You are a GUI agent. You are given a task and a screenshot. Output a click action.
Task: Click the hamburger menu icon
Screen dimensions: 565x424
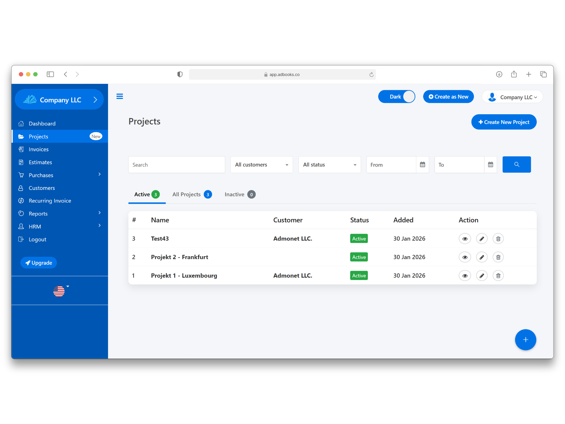click(x=119, y=96)
